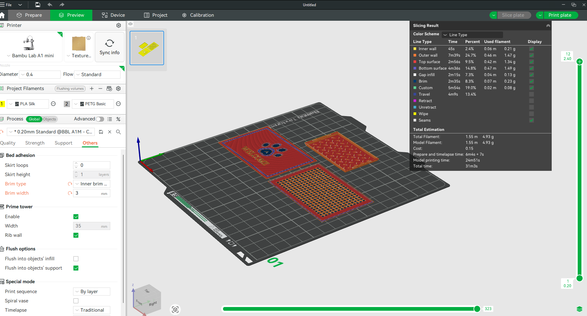
Task: Open printer settings gear icon
Action: 119,25
